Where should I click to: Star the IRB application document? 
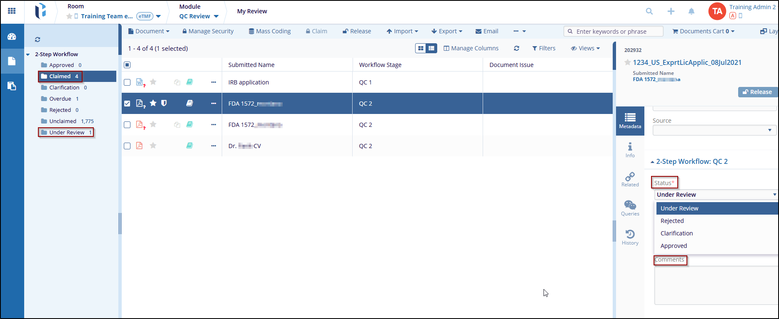point(153,82)
